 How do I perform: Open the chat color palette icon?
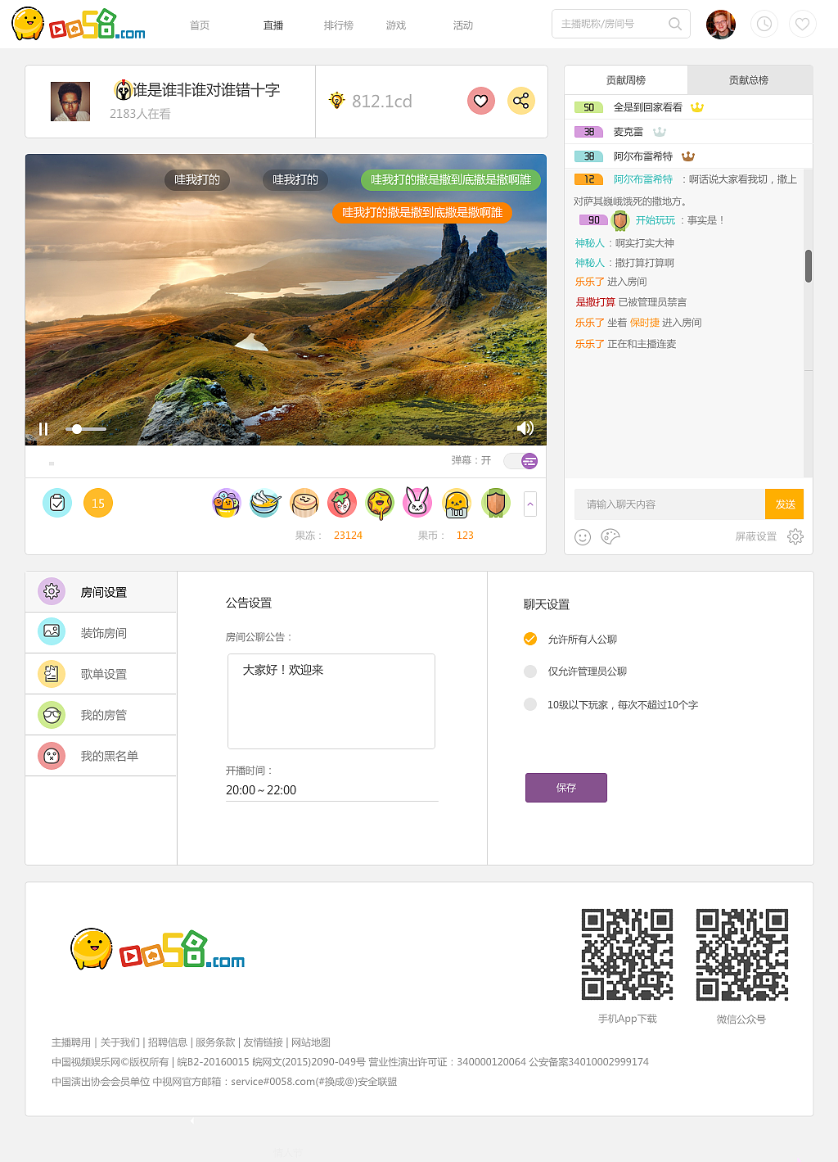tap(610, 536)
